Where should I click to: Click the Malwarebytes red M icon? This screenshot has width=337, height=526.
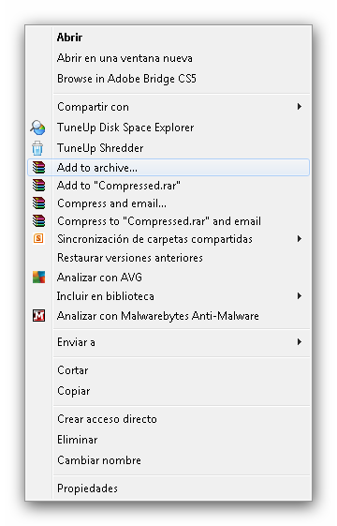(x=38, y=316)
